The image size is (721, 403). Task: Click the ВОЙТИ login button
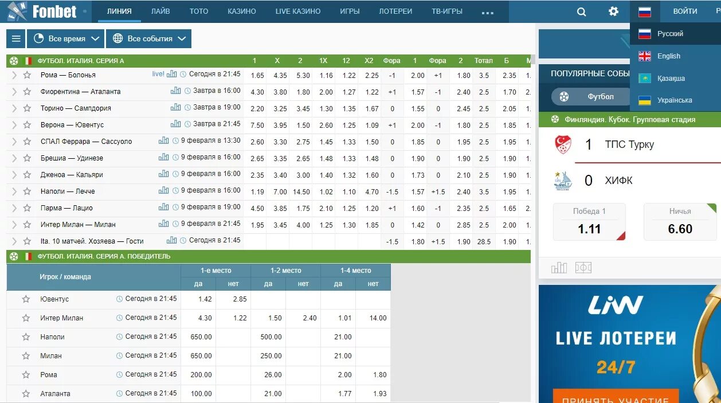pos(685,11)
